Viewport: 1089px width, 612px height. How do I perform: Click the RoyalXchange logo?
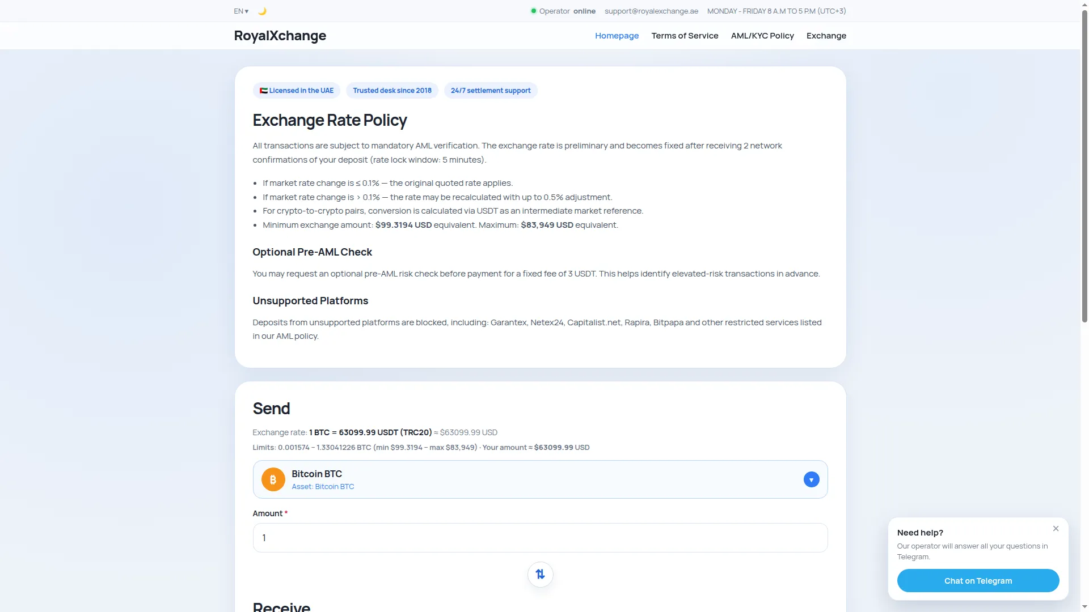(x=280, y=36)
